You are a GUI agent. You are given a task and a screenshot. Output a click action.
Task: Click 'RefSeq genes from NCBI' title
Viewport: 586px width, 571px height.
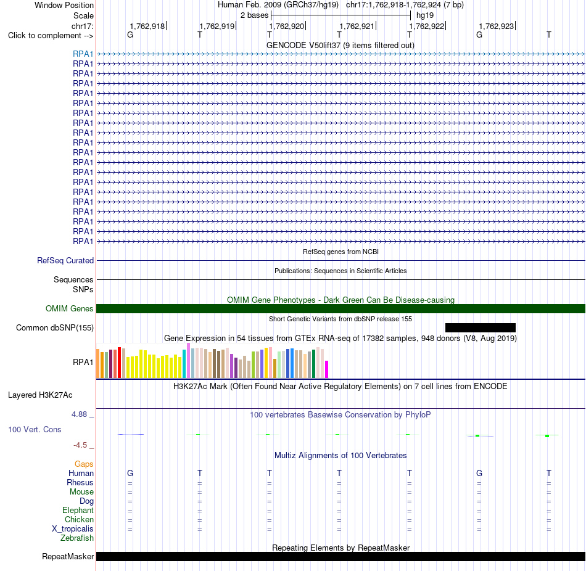[340, 252]
